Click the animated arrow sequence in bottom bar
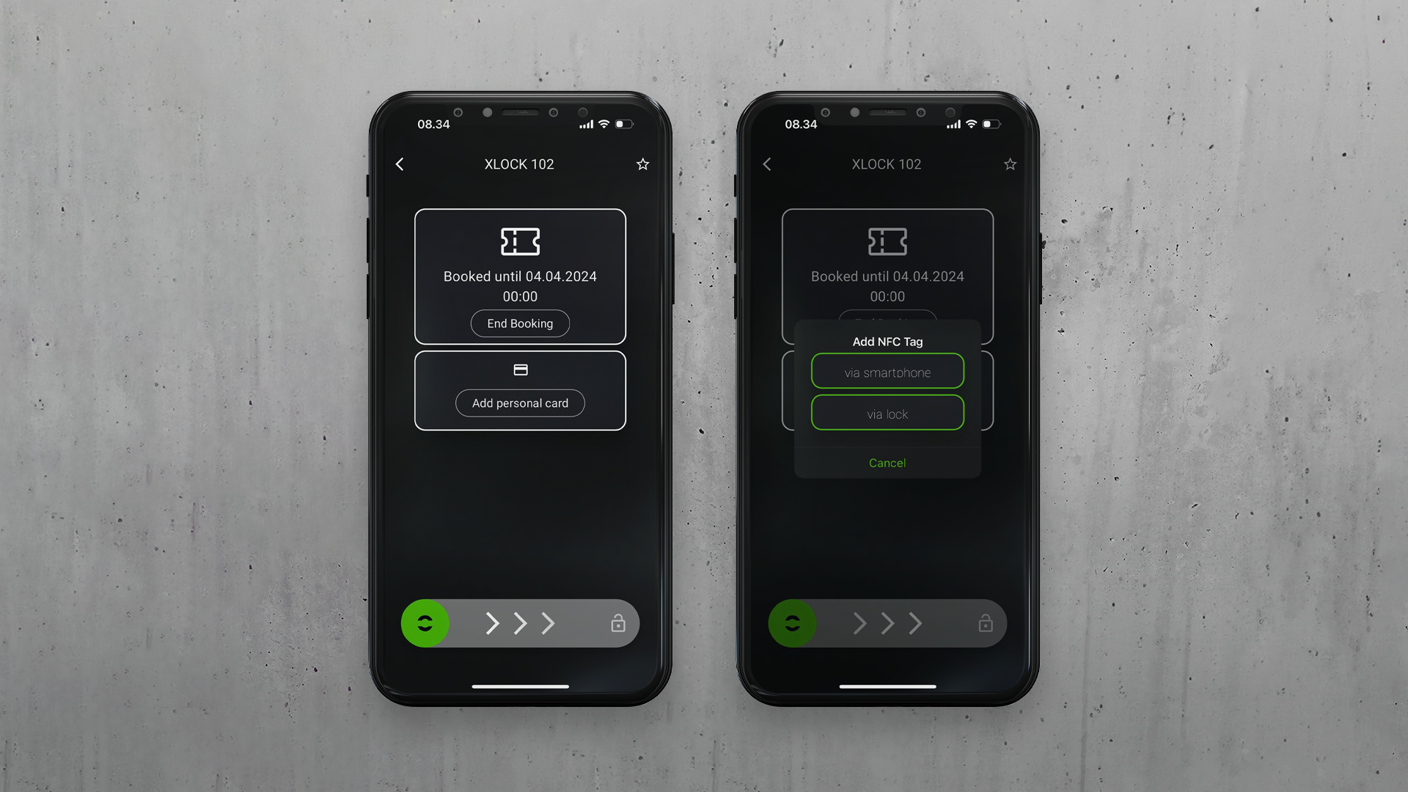 pyautogui.click(x=519, y=623)
